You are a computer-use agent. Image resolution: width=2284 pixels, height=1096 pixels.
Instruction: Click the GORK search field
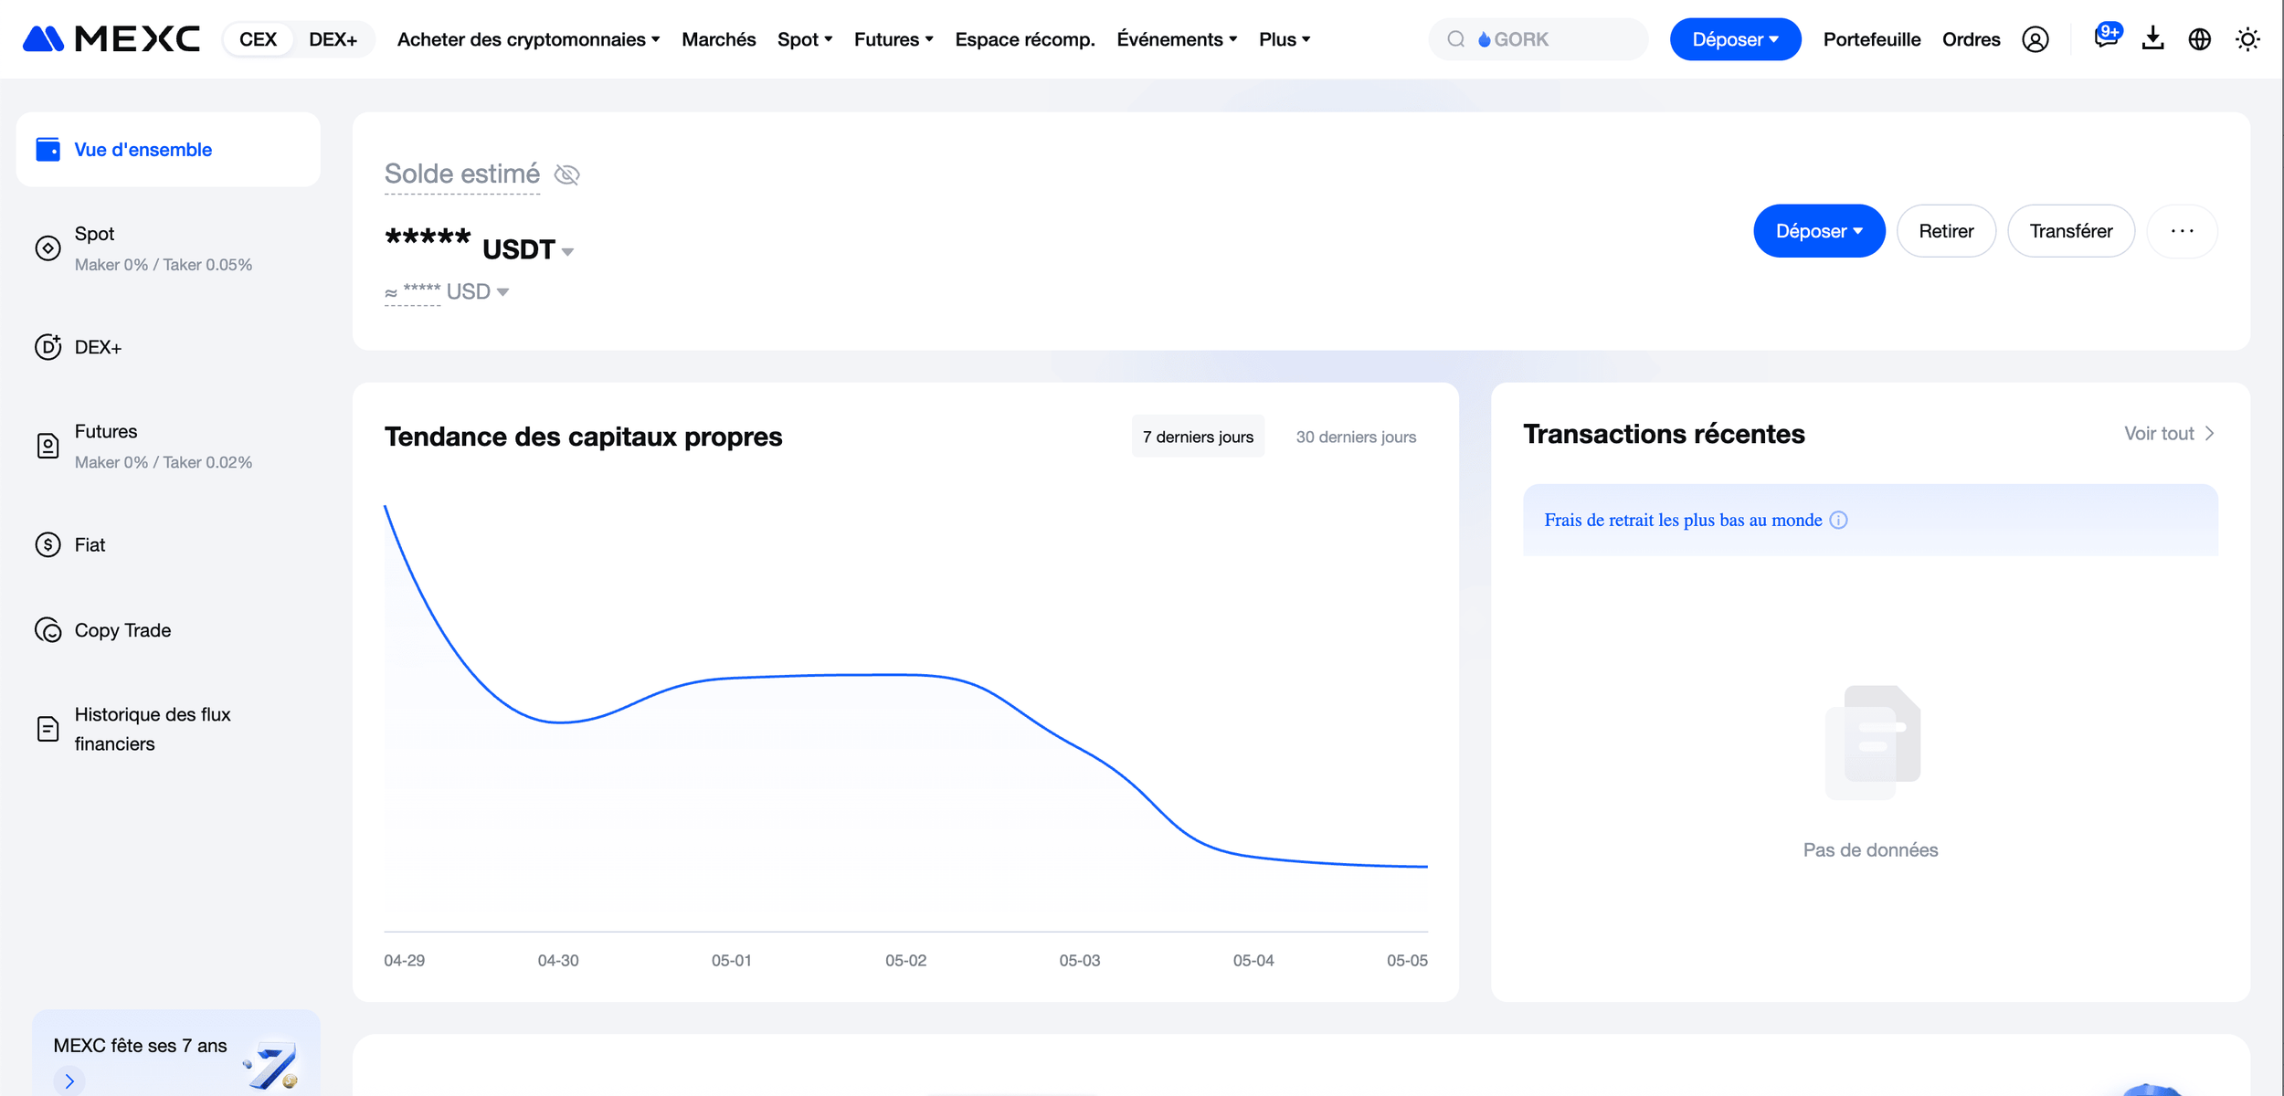pyautogui.click(x=1539, y=39)
